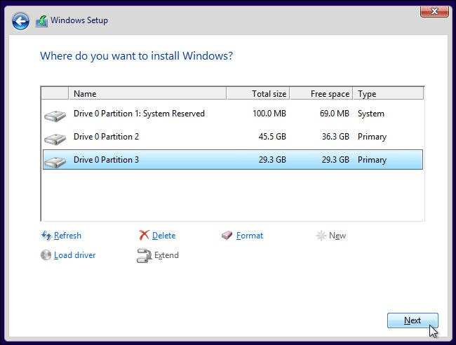Click the Refresh arrows icon

tap(46, 236)
